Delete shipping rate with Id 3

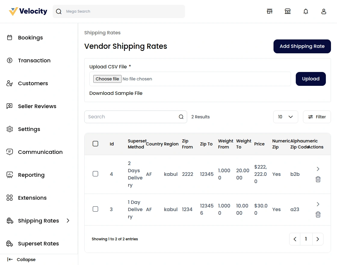point(318,215)
